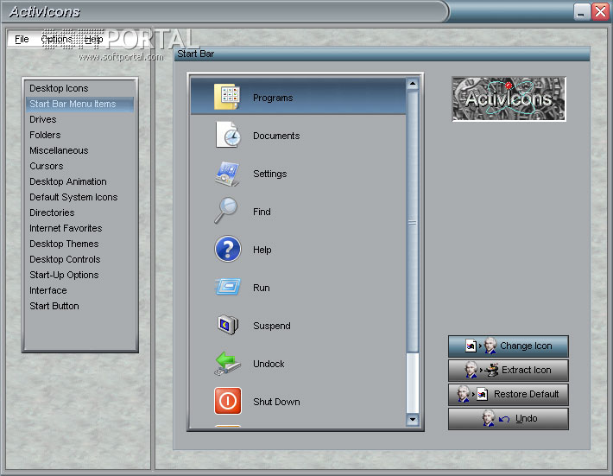Viewport: 613px width, 476px height.
Task: Click the scroll up arrow of icon list
Action: click(413, 84)
